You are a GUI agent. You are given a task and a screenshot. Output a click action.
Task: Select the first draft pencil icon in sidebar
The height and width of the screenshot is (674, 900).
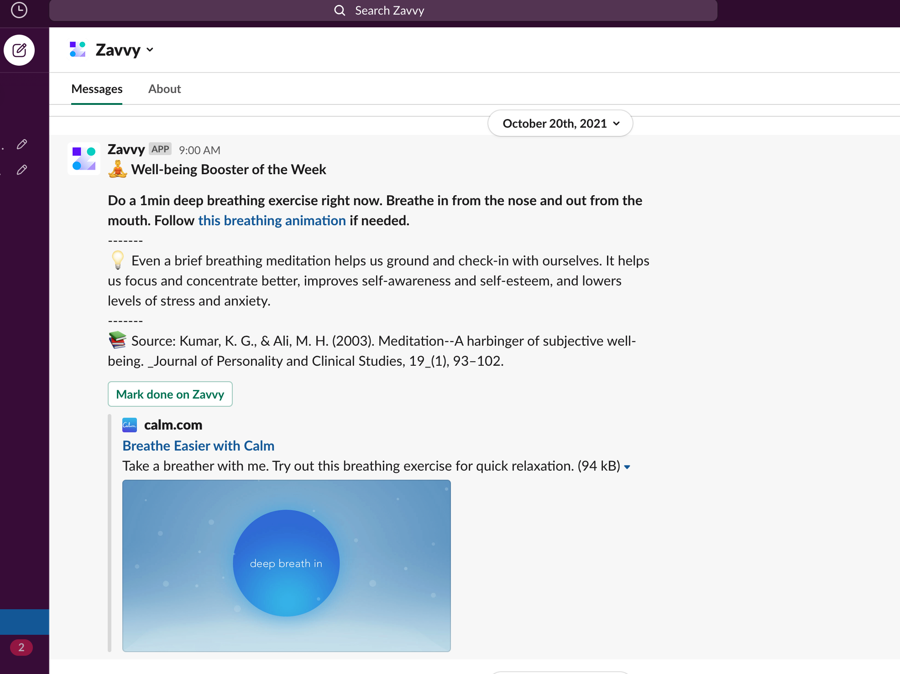click(x=21, y=144)
